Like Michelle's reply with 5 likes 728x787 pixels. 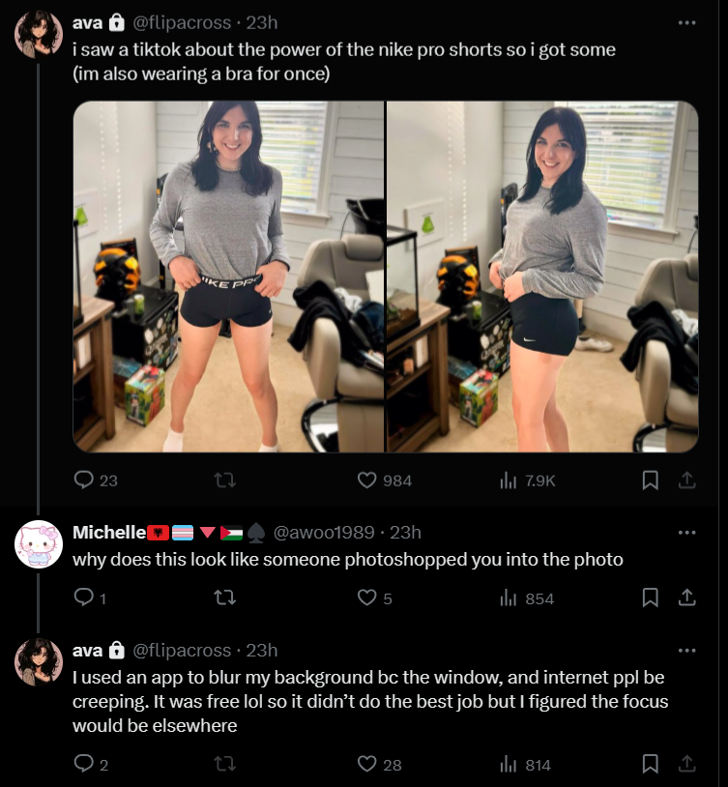pos(374,598)
